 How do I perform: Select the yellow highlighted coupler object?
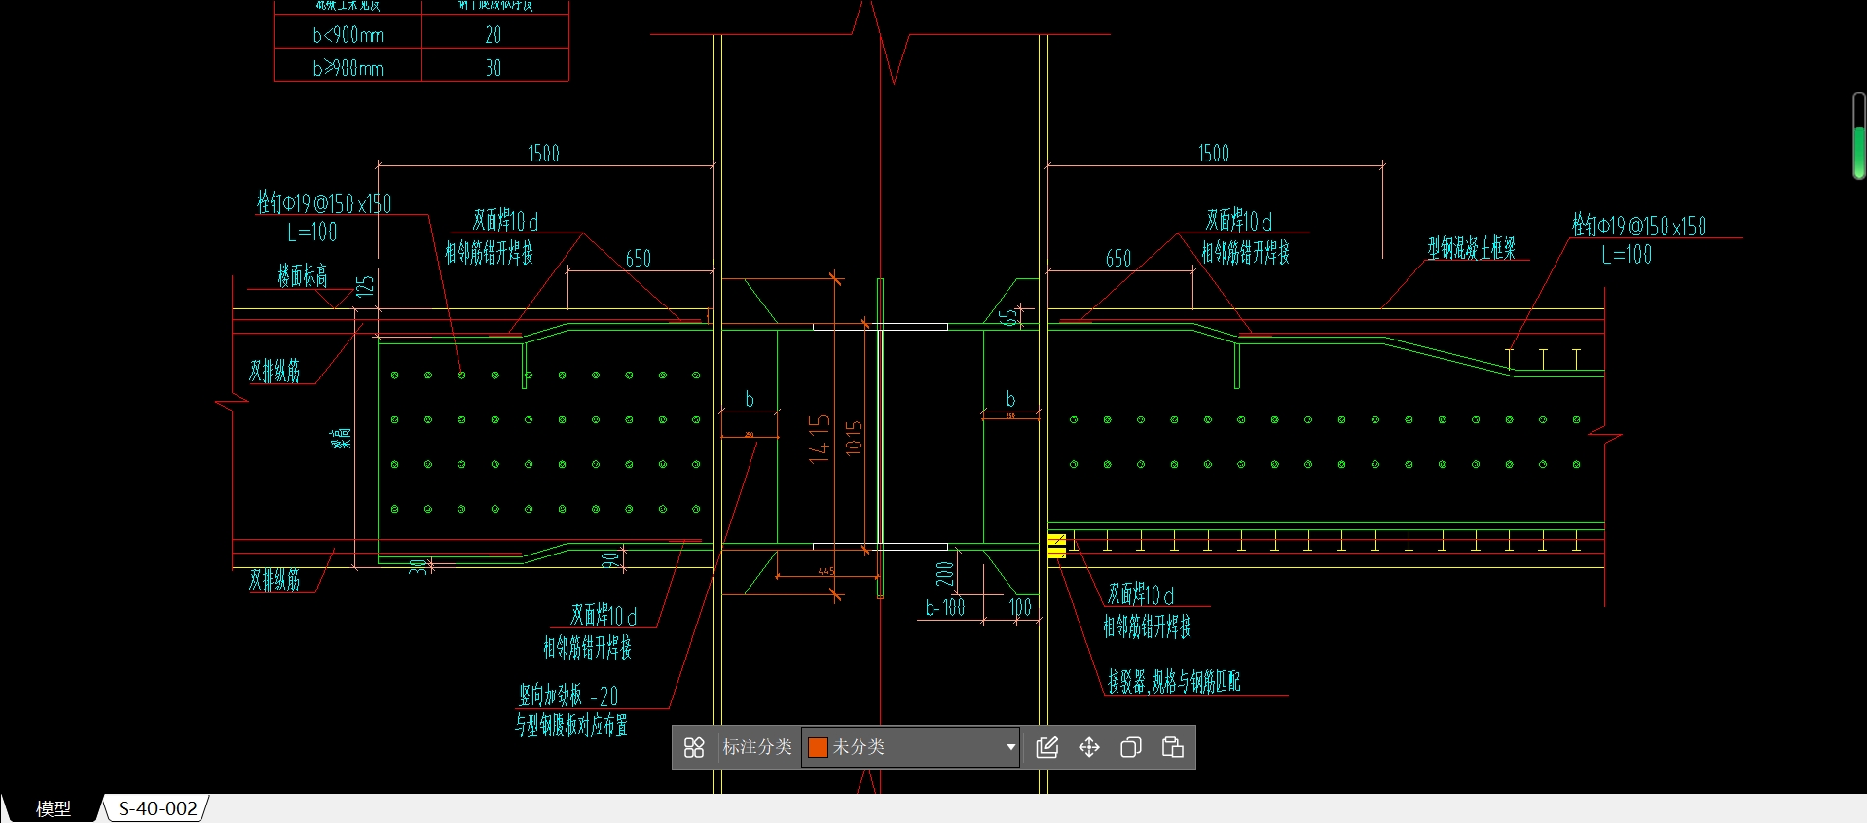[1057, 546]
